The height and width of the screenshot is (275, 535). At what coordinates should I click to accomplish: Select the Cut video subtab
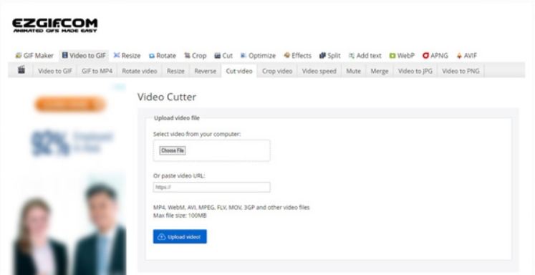(239, 71)
